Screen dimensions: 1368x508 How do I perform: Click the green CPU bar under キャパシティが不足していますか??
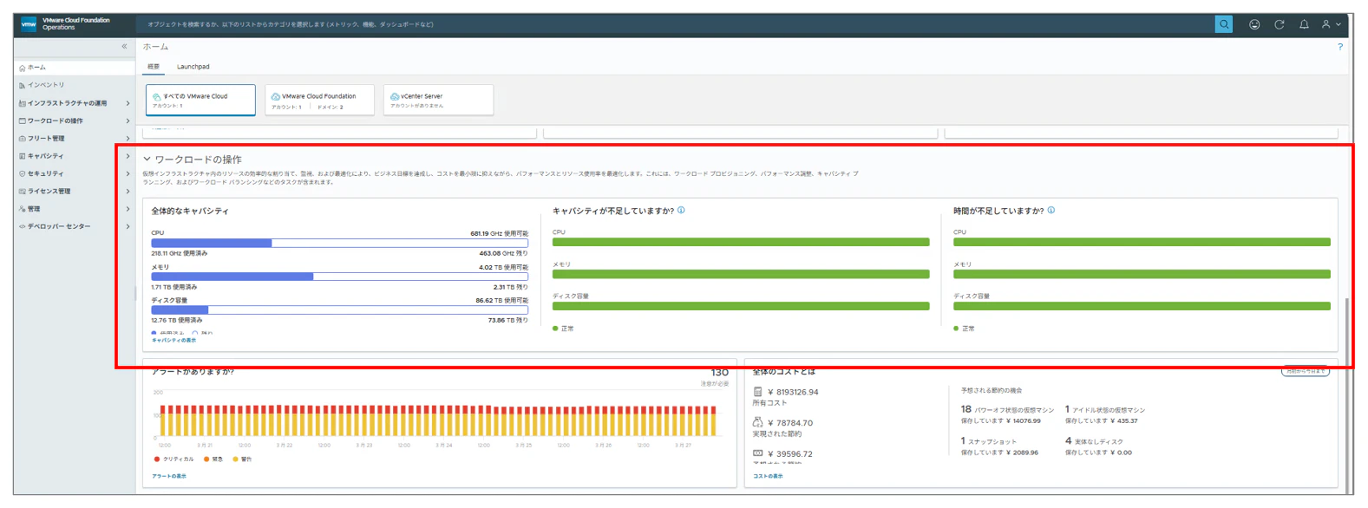741,242
